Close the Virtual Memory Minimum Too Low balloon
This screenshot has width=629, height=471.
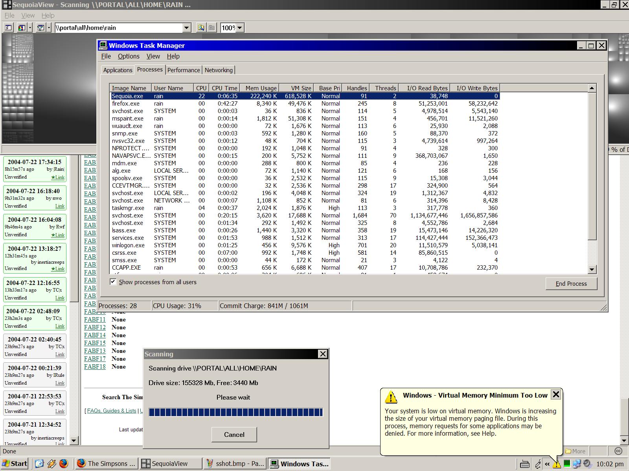556,394
